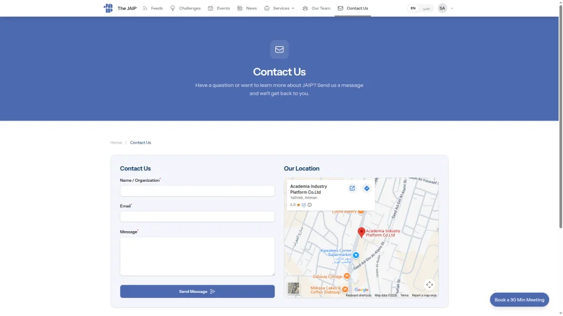Click the Contact Us envelope nav icon
The image size is (563, 316).
[x=340, y=8]
